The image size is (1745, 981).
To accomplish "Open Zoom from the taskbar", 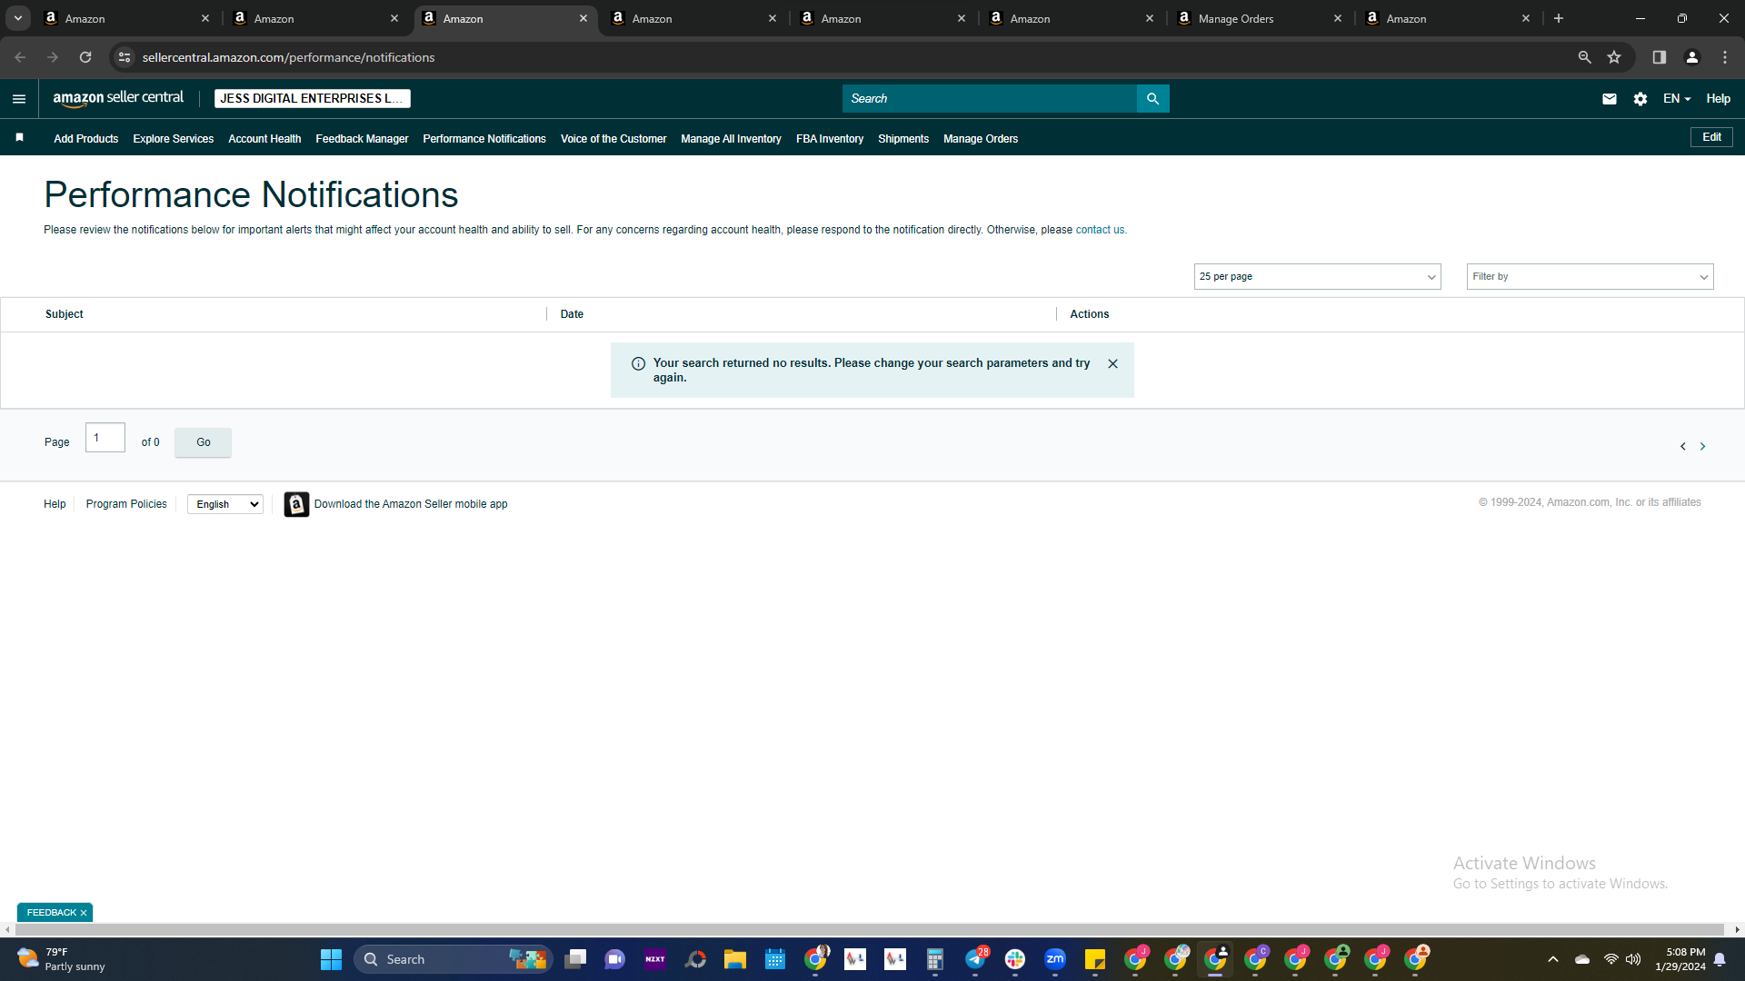I will pos(1055,959).
